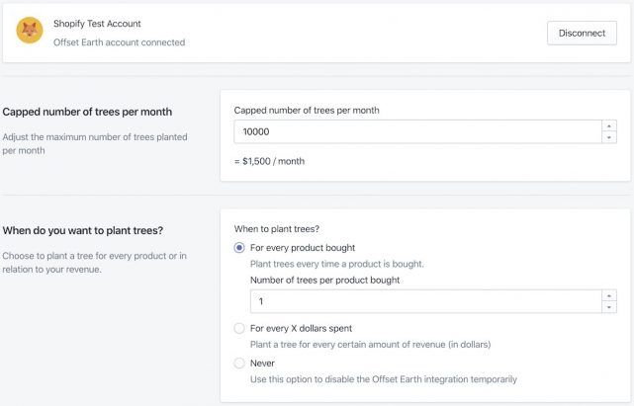This screenshot has height=406, width=634.
Task: Click the 'When to plant trees?' field label
Action: pyautogui.click(x=282, y=228)
